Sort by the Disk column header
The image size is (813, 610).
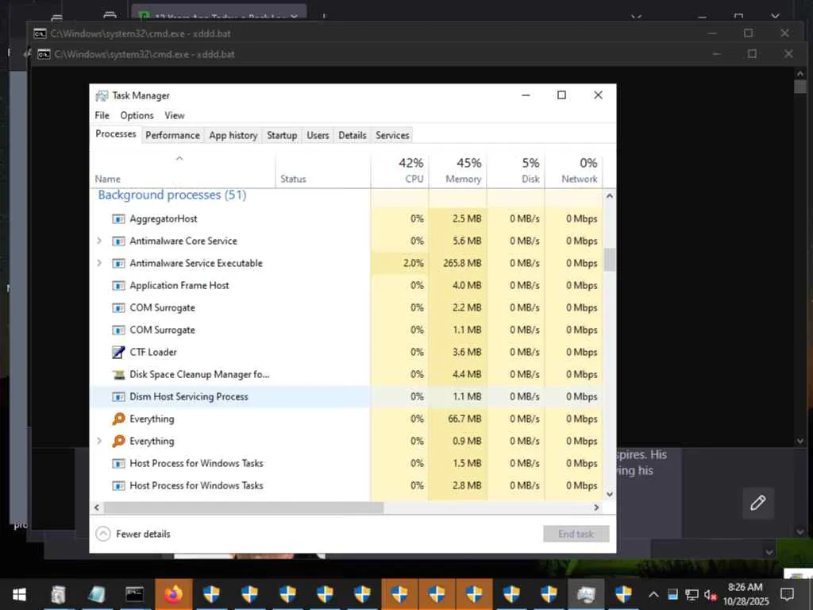pos(516,170)
